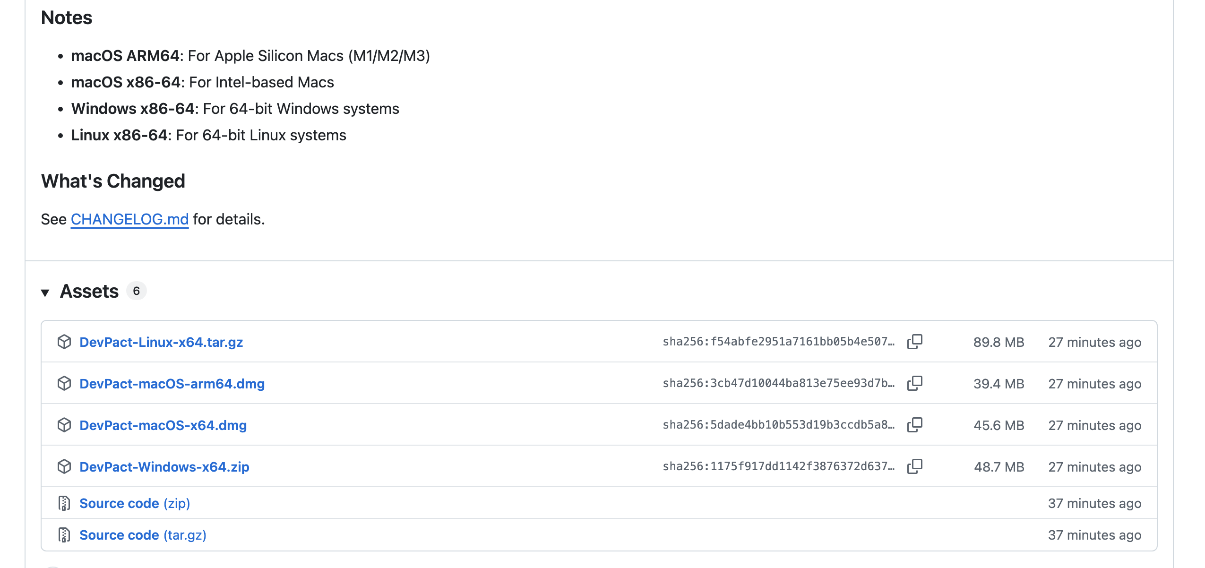Open the CHANGELOG.md link
The width and height of the screenshot is (1205, 568).
pos(129,219)
